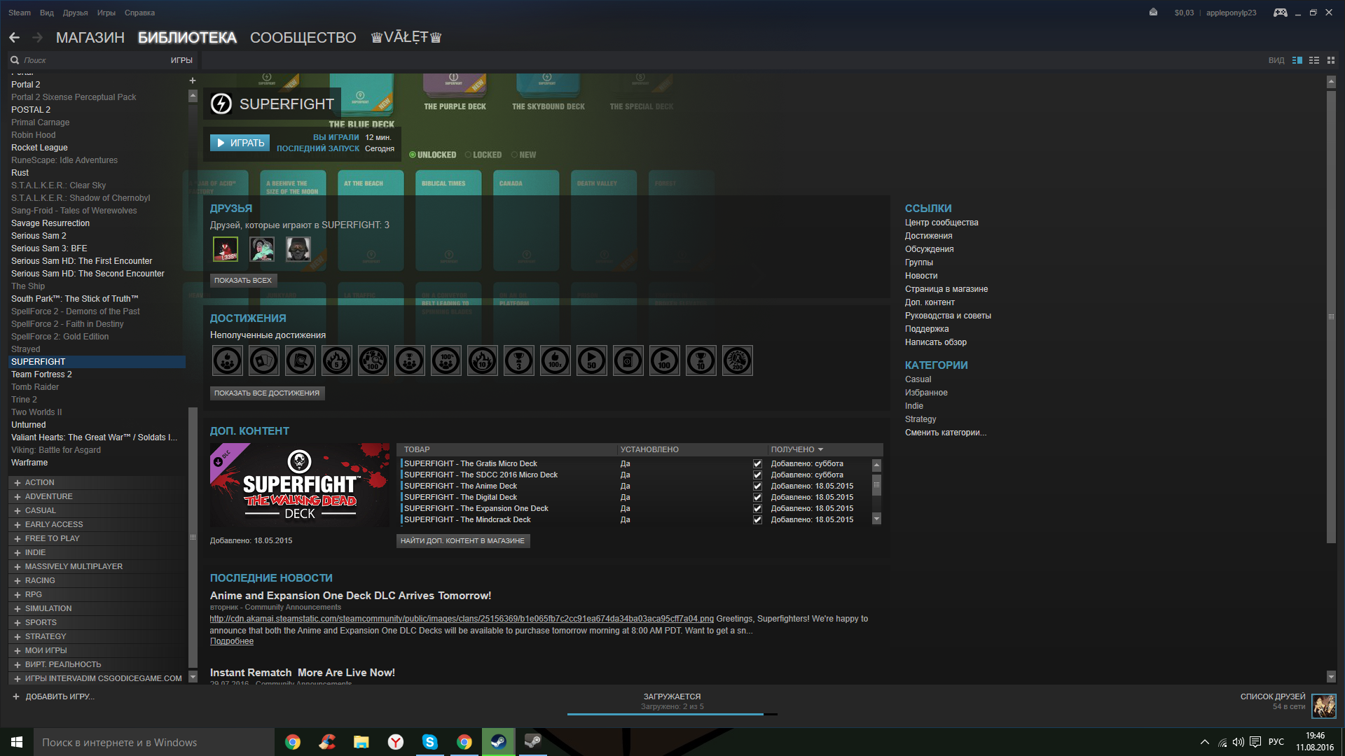Viewport: 1345px width, 756px height.
Task: Select the LOCKED radio filter
Action: [468, 155]
